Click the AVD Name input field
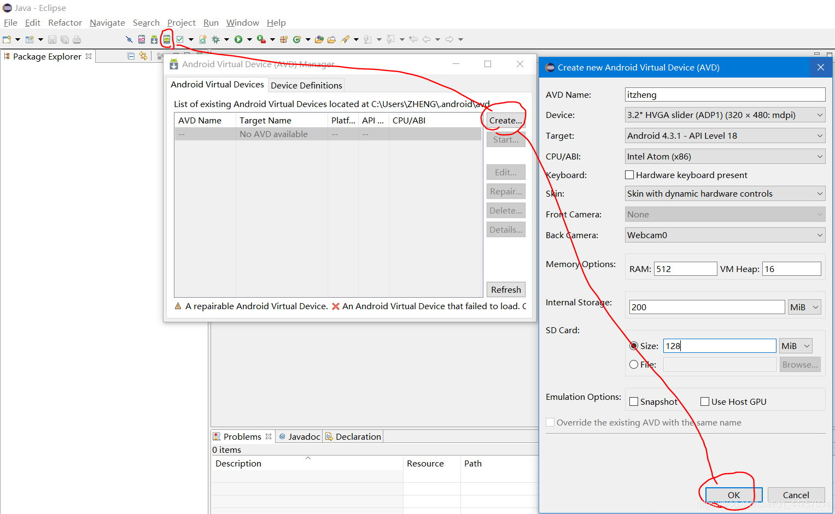The width and height of the screenshot is (835, 514). click(x=725, y=94)
